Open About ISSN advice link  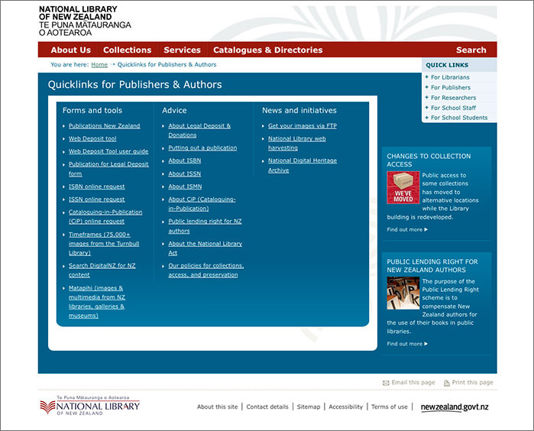[185, 173]
